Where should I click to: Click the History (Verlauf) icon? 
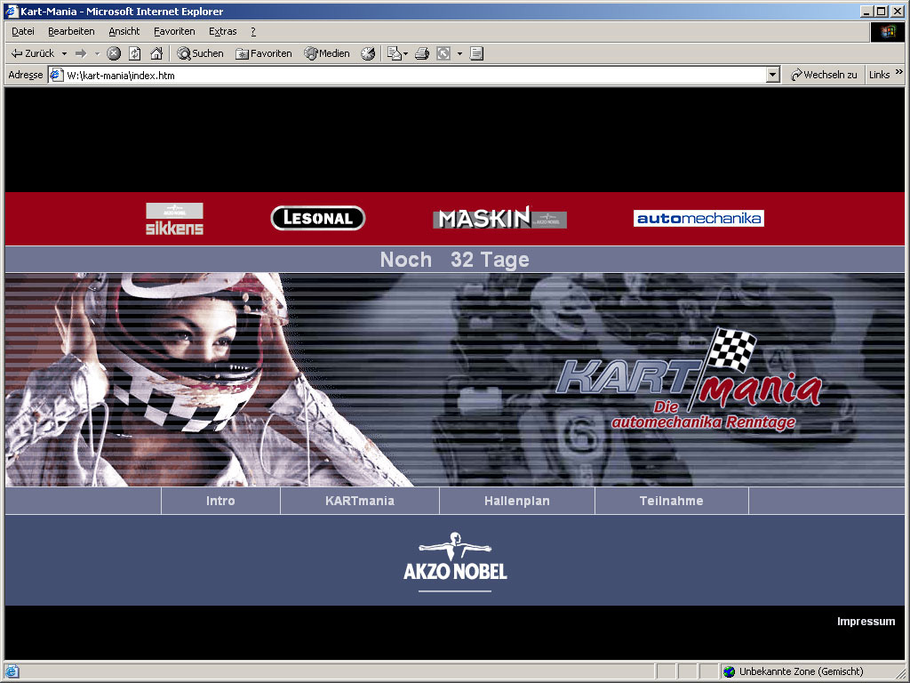click(368, 53)
